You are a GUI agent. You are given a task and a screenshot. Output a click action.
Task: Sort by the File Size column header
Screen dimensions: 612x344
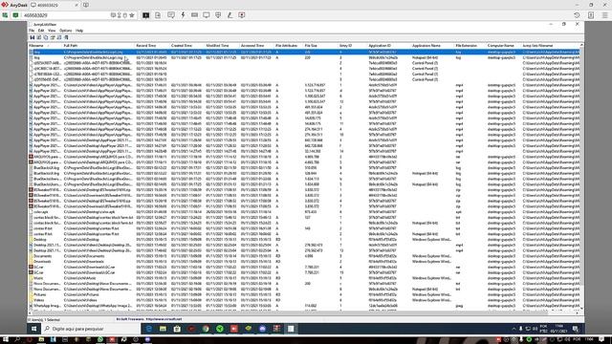pos(320,46)
